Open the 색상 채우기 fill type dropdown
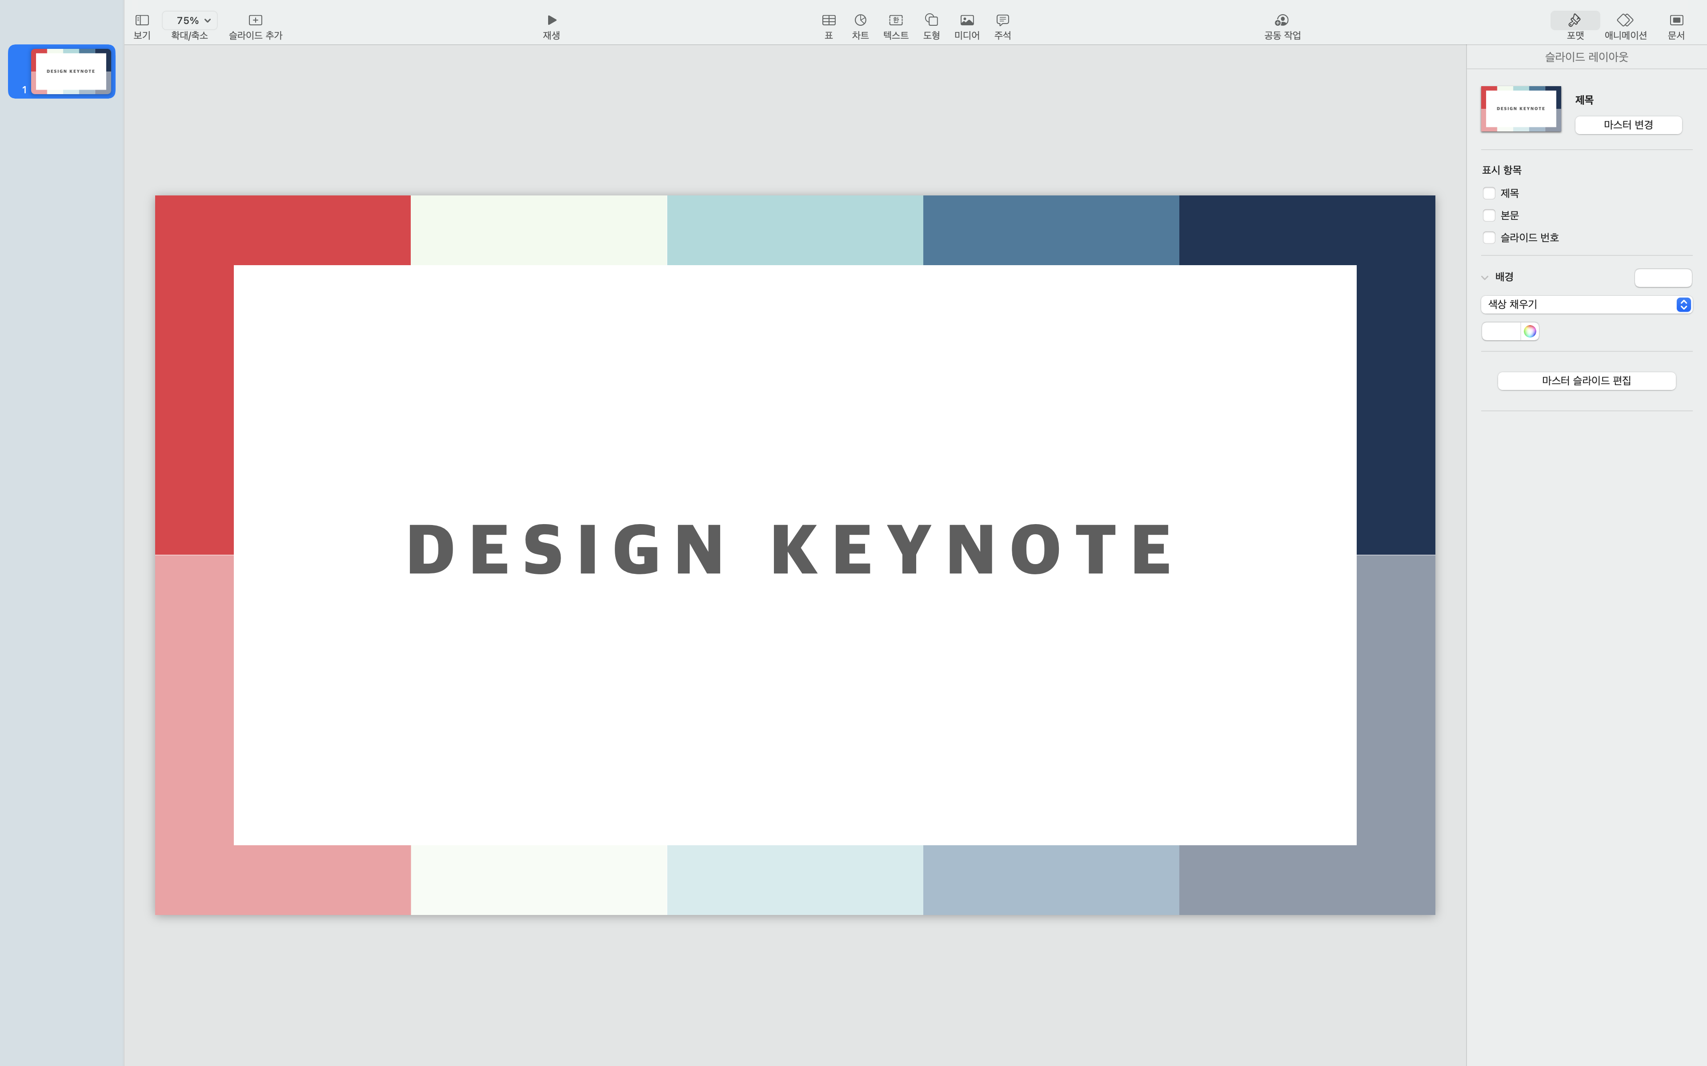 (1586, 305)
